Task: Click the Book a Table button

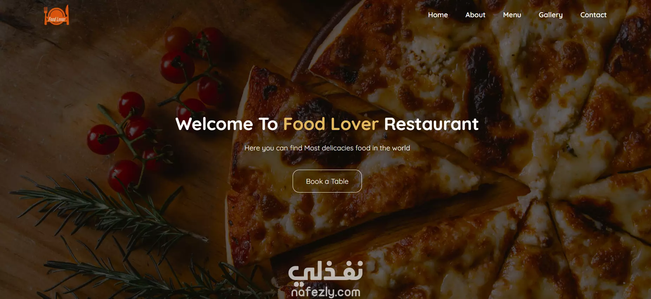Action: click(x=327, y=181)
